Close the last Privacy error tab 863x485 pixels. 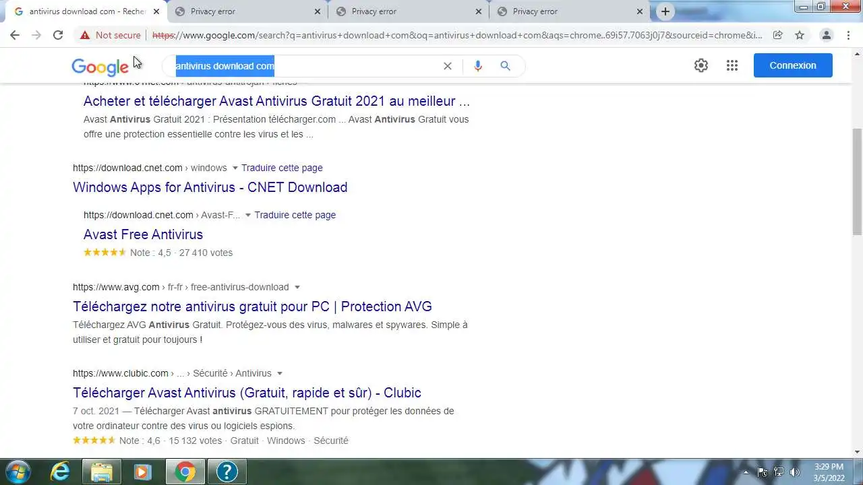pyautogui.click(x=640, y=11)
